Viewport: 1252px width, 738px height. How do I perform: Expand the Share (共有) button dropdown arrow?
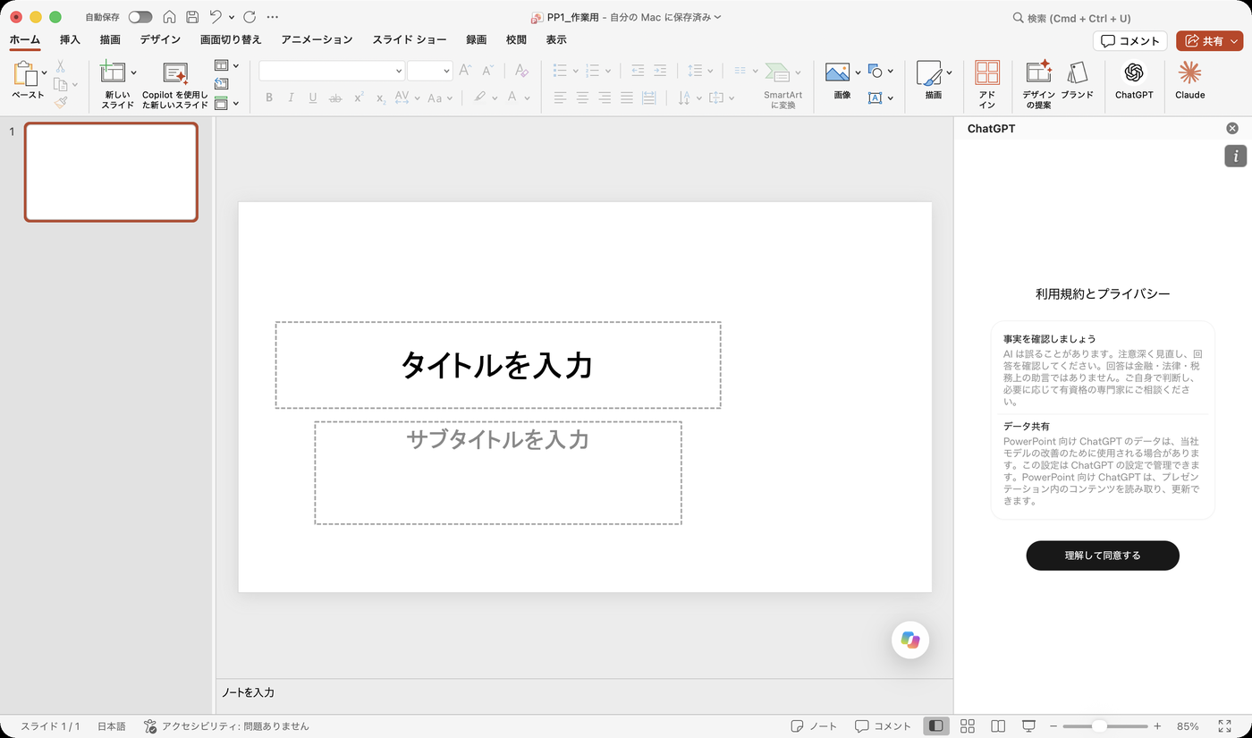coord(1235,41)
